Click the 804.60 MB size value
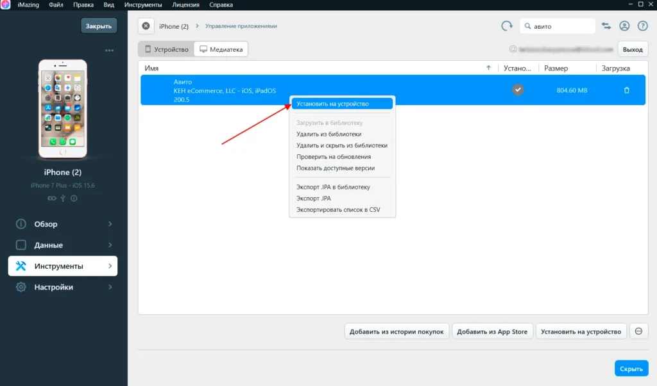Viewport: 657px width, 386px height. click(572, 90)
